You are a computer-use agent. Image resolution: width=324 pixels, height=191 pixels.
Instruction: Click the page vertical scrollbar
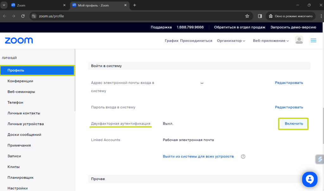(x=323, y=125)
